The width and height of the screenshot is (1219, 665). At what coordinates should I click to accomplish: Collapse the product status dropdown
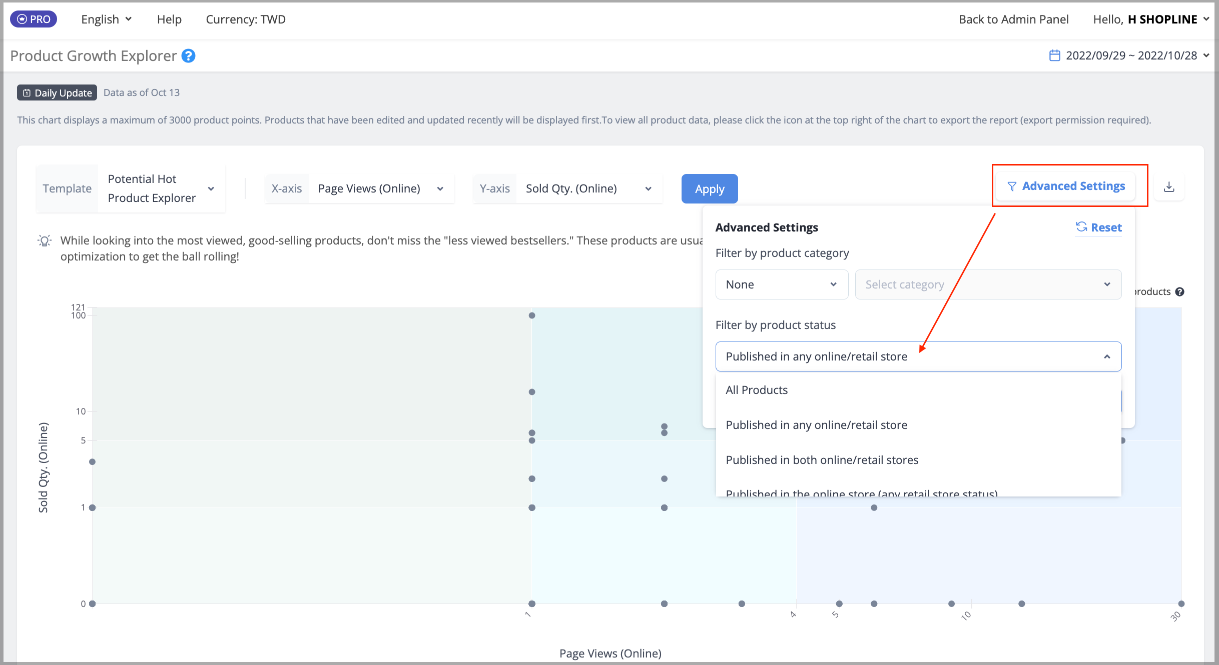pyautogui.click(x=919, y=356)
